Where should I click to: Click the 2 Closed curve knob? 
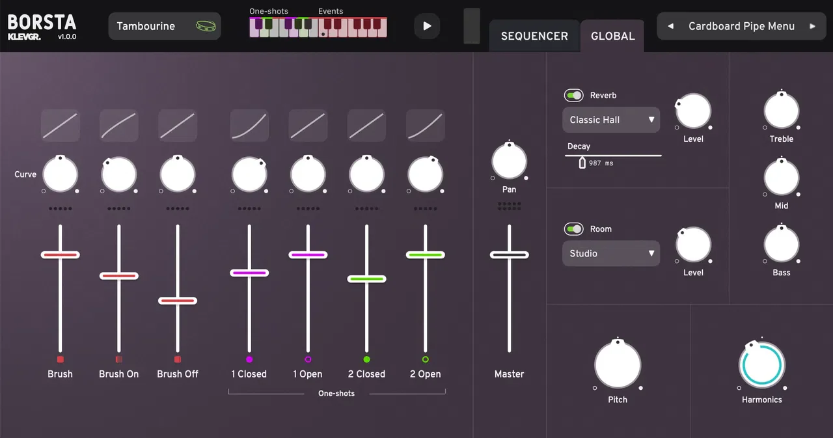tap(366, 174)
